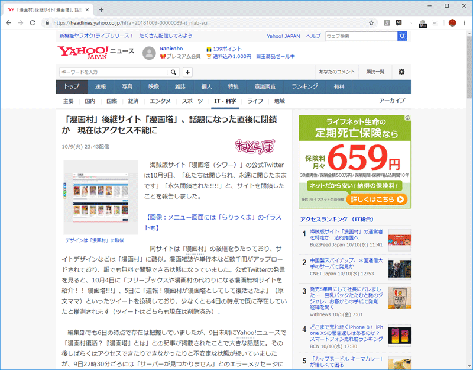
Task: Open the 映像 tab
Action: point(154,86)
